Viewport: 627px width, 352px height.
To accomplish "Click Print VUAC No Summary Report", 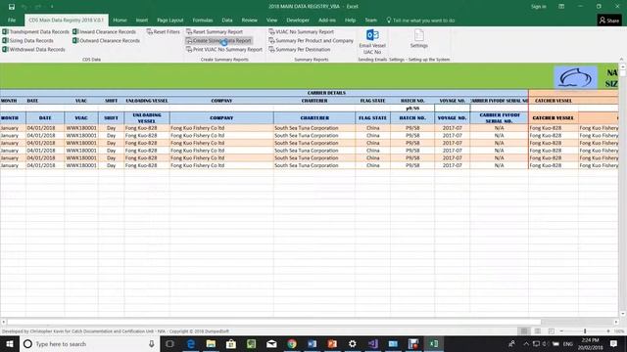I will point(224,50).
